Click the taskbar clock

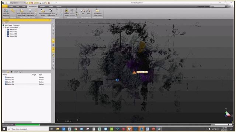224,129
